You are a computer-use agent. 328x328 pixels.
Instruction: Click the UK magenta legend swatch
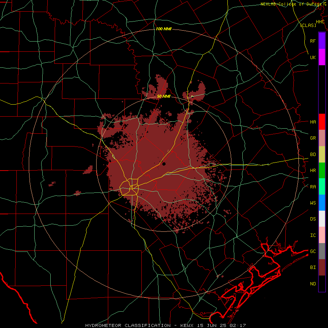(322, 57)
